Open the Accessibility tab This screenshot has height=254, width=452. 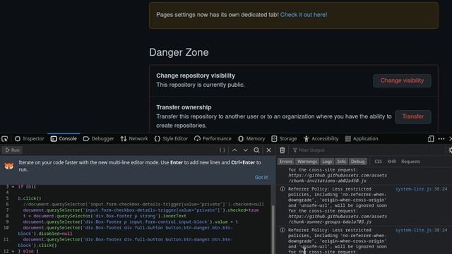[321, 139]
